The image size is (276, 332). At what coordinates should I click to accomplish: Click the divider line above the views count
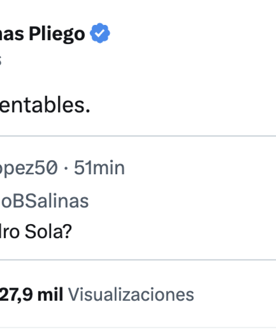(x=138, y=260)
